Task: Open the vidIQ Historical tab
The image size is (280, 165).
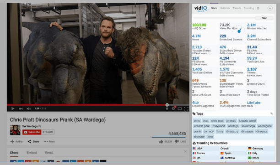Action: (x=225, y=8)
